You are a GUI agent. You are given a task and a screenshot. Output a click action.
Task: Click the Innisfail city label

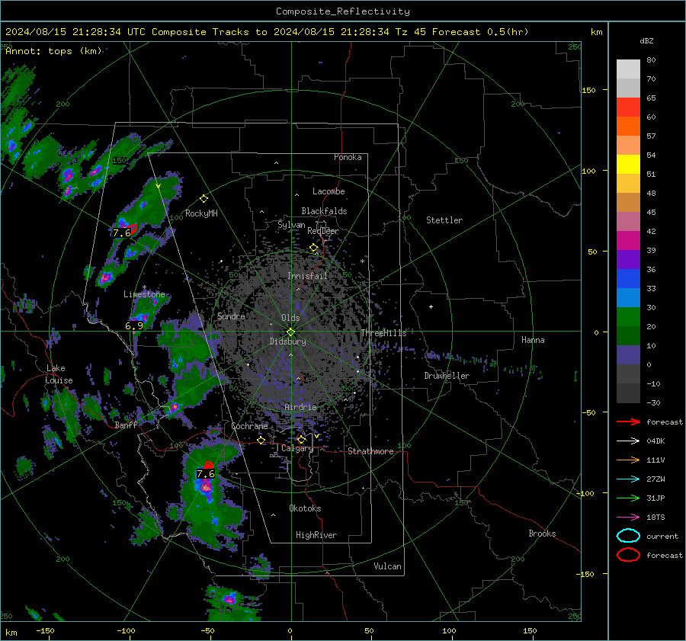point(308,276)
